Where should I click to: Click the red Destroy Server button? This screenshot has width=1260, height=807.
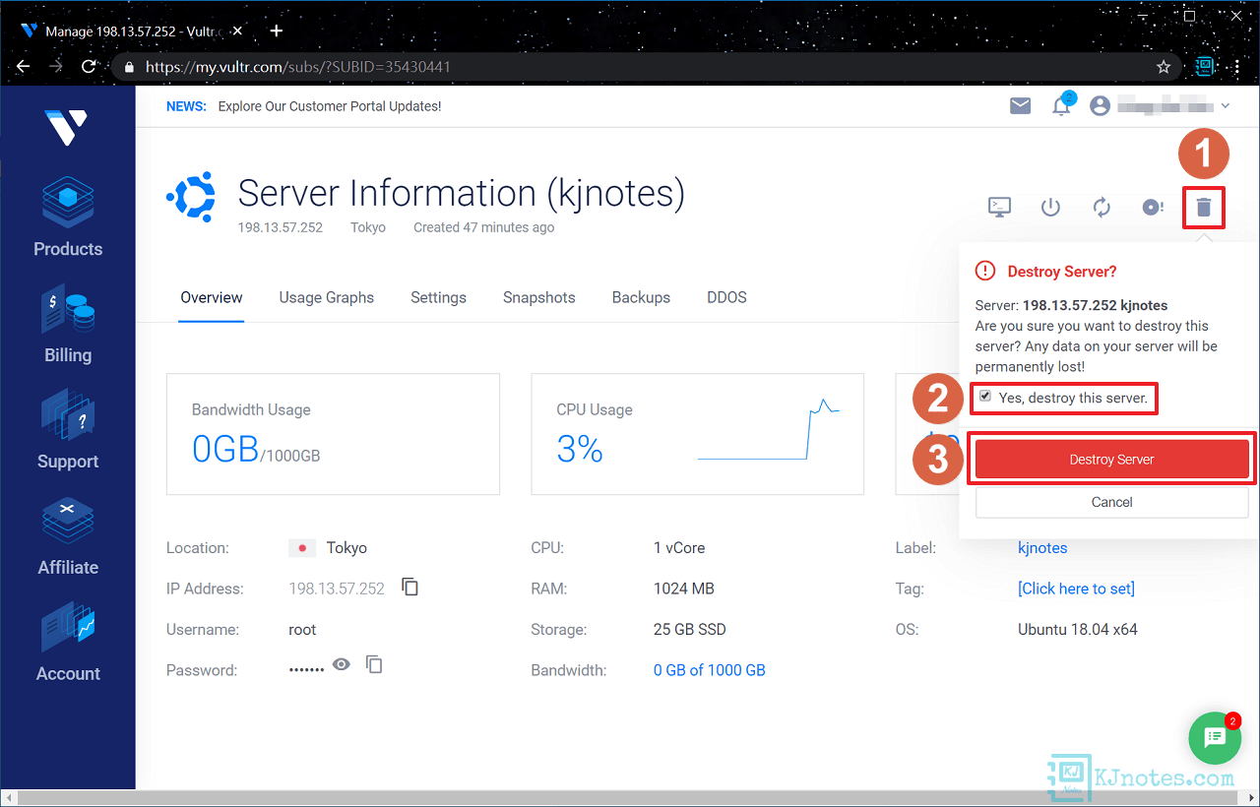click(x=1111, y=460)
